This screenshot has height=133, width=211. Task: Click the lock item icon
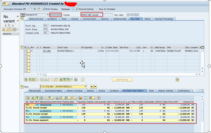[45, 80]
